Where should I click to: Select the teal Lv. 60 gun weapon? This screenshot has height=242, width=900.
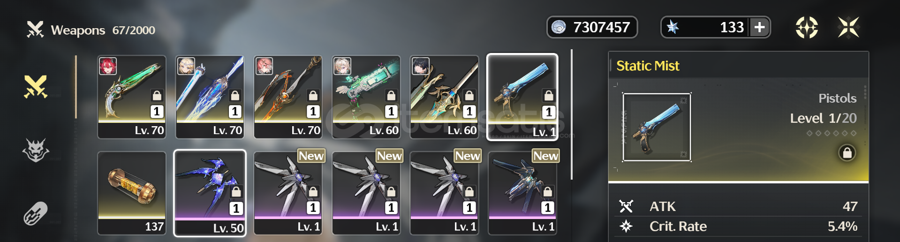[x=366, y=97]
